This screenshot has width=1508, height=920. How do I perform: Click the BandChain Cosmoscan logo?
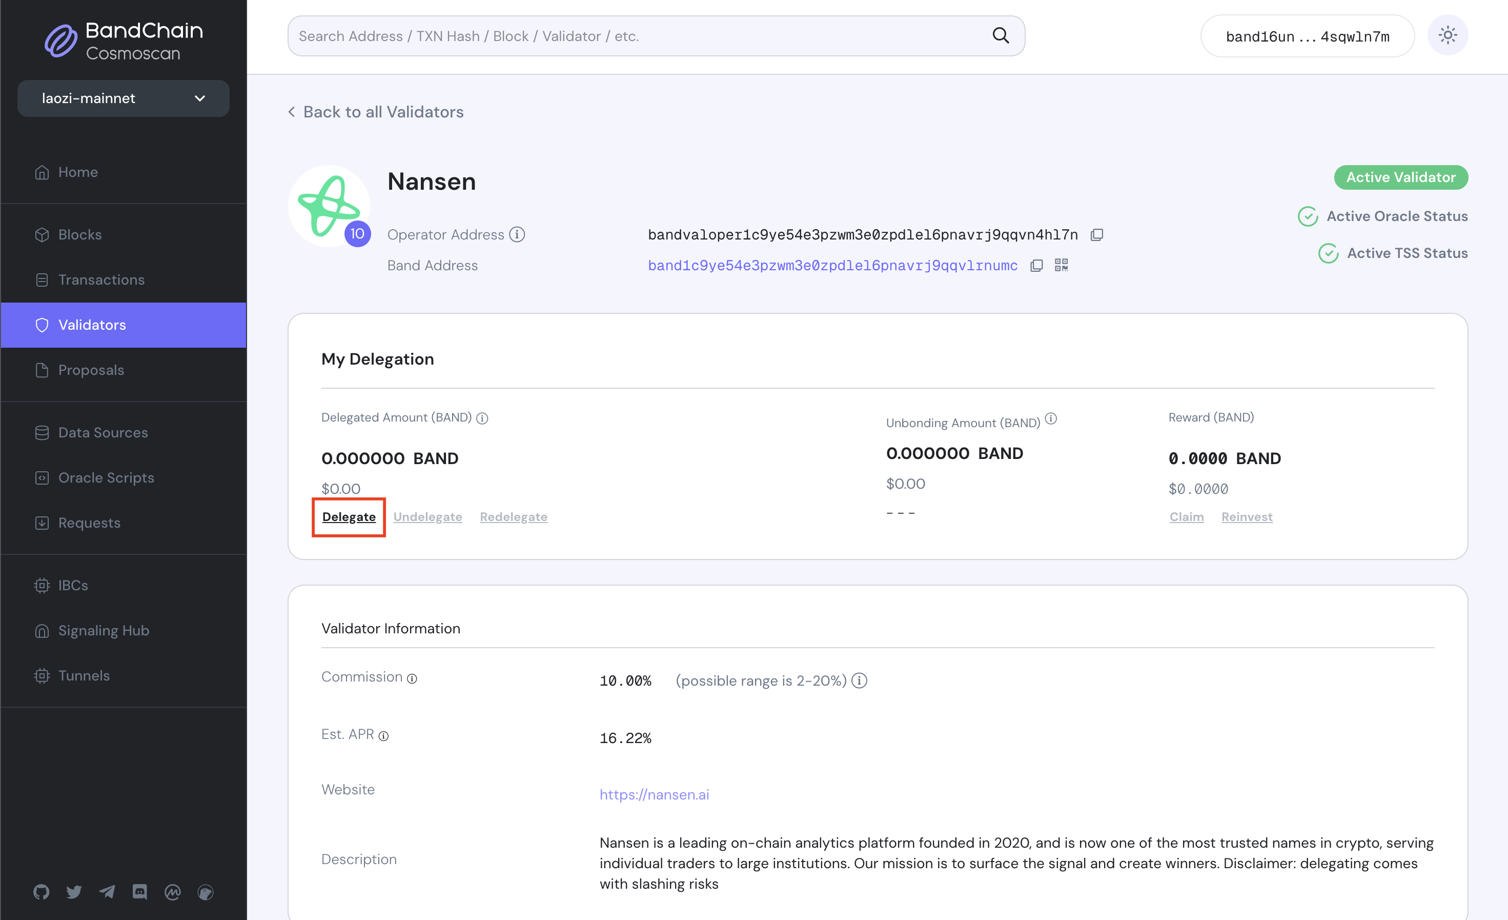coord(124,41)
